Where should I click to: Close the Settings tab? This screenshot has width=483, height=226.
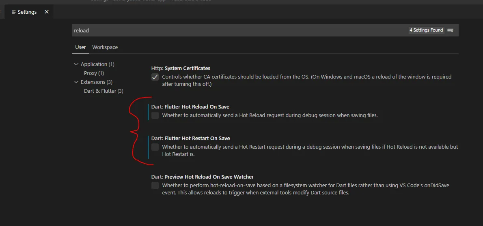pyautogui.click(x=47, y=12)
